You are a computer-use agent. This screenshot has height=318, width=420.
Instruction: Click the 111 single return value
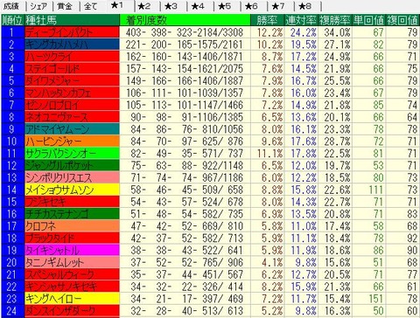coord(369,190)
